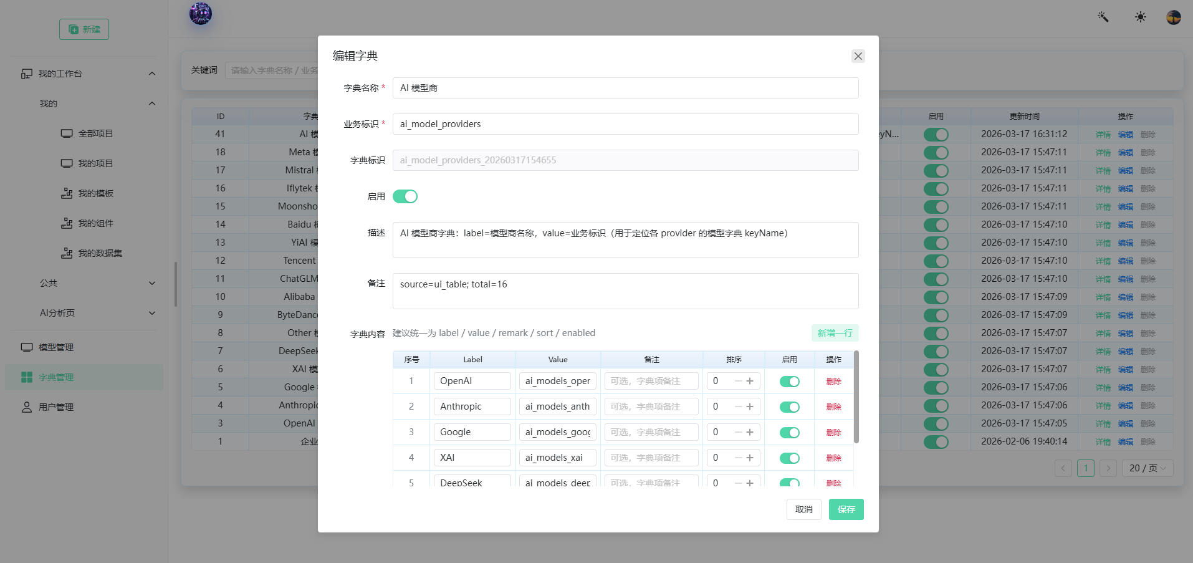Toggle the sun theme icon
The height and width of the screenshot is (563, 1193).
[x=1141, y=17]
